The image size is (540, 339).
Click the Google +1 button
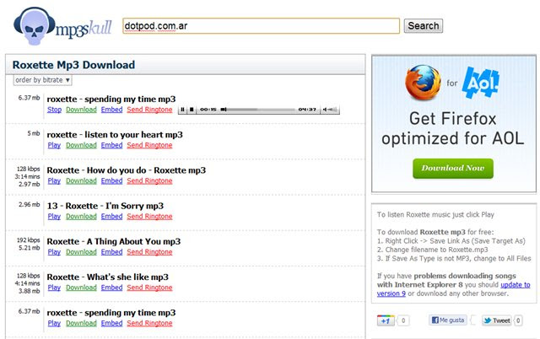[x=386, y=320]
